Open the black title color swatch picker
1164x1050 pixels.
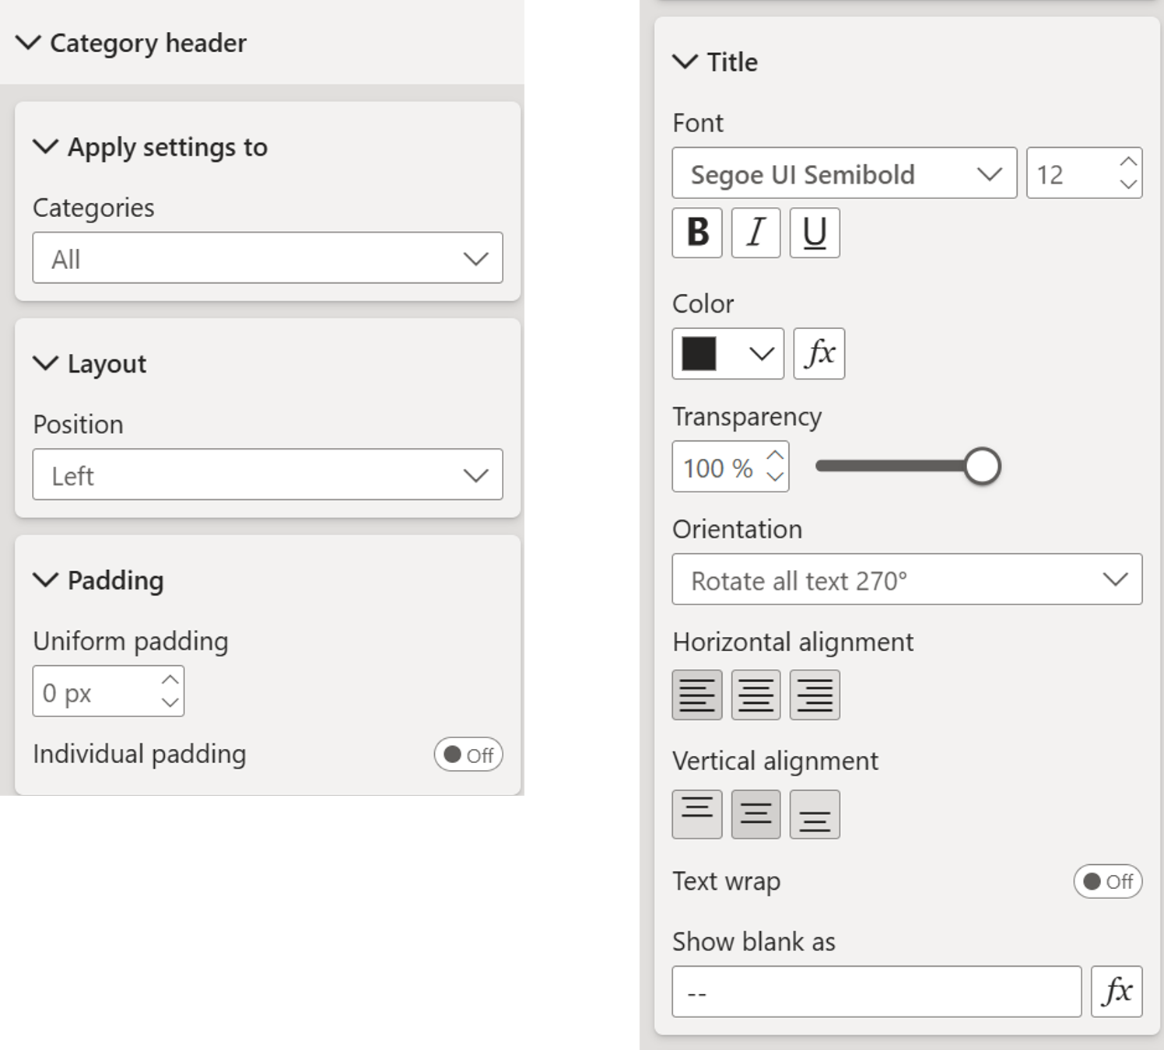point(727,354)
